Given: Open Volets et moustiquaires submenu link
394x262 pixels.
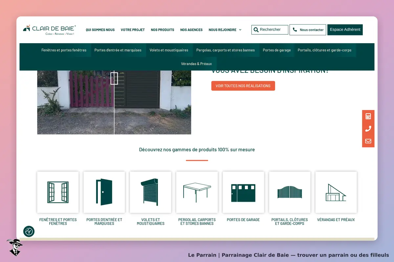Looking at the screenshot, I should [169, 50].
